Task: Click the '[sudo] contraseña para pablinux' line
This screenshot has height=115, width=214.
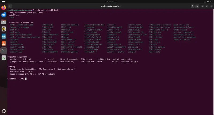Action: pyautogui.click(x=25, y=13)
